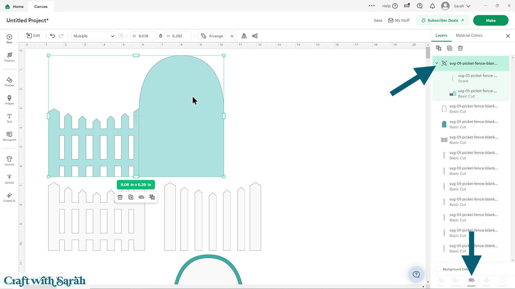Click the green Make button

click(490, 21)
